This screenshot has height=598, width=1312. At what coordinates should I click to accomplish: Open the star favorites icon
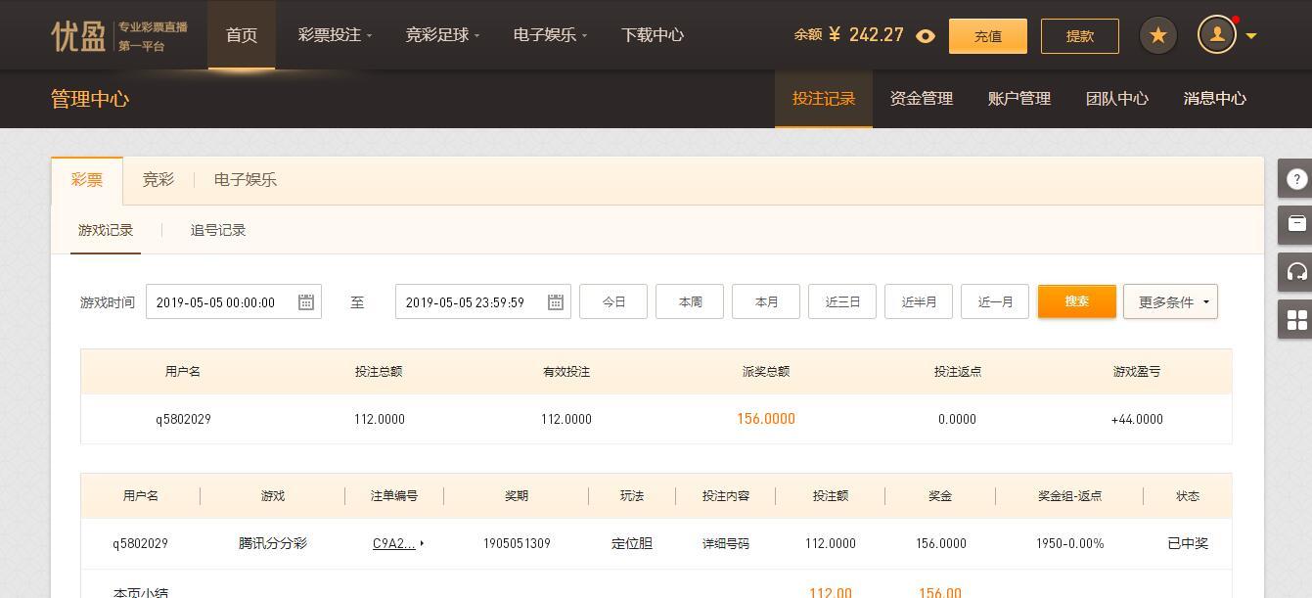[x=1158, y=36]
